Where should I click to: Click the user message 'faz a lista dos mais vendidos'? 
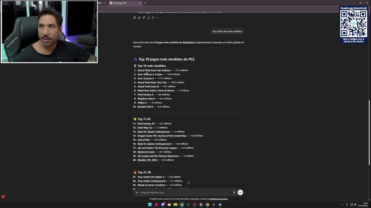(228, 31)
